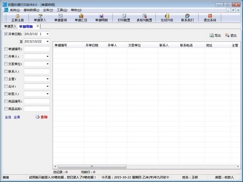Expand the 会计 dropdown
This screenshot has height=182, width=243.
(48, 86)
